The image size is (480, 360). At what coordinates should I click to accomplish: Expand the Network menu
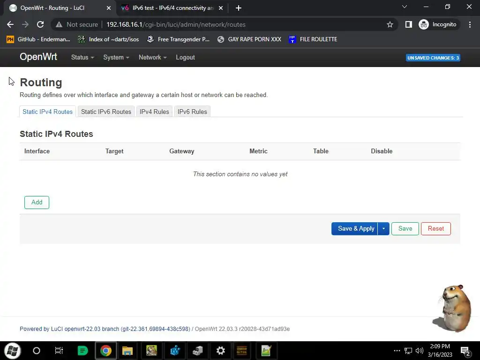tap(152, 58)
